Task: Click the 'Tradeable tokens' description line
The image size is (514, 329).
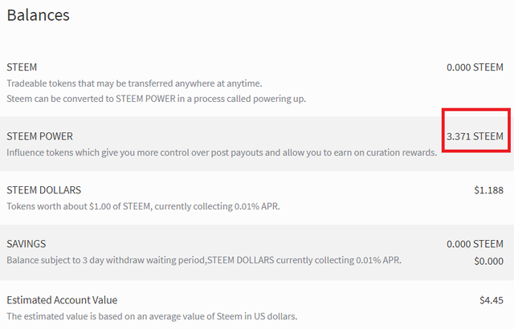Action: click(134, 83)
